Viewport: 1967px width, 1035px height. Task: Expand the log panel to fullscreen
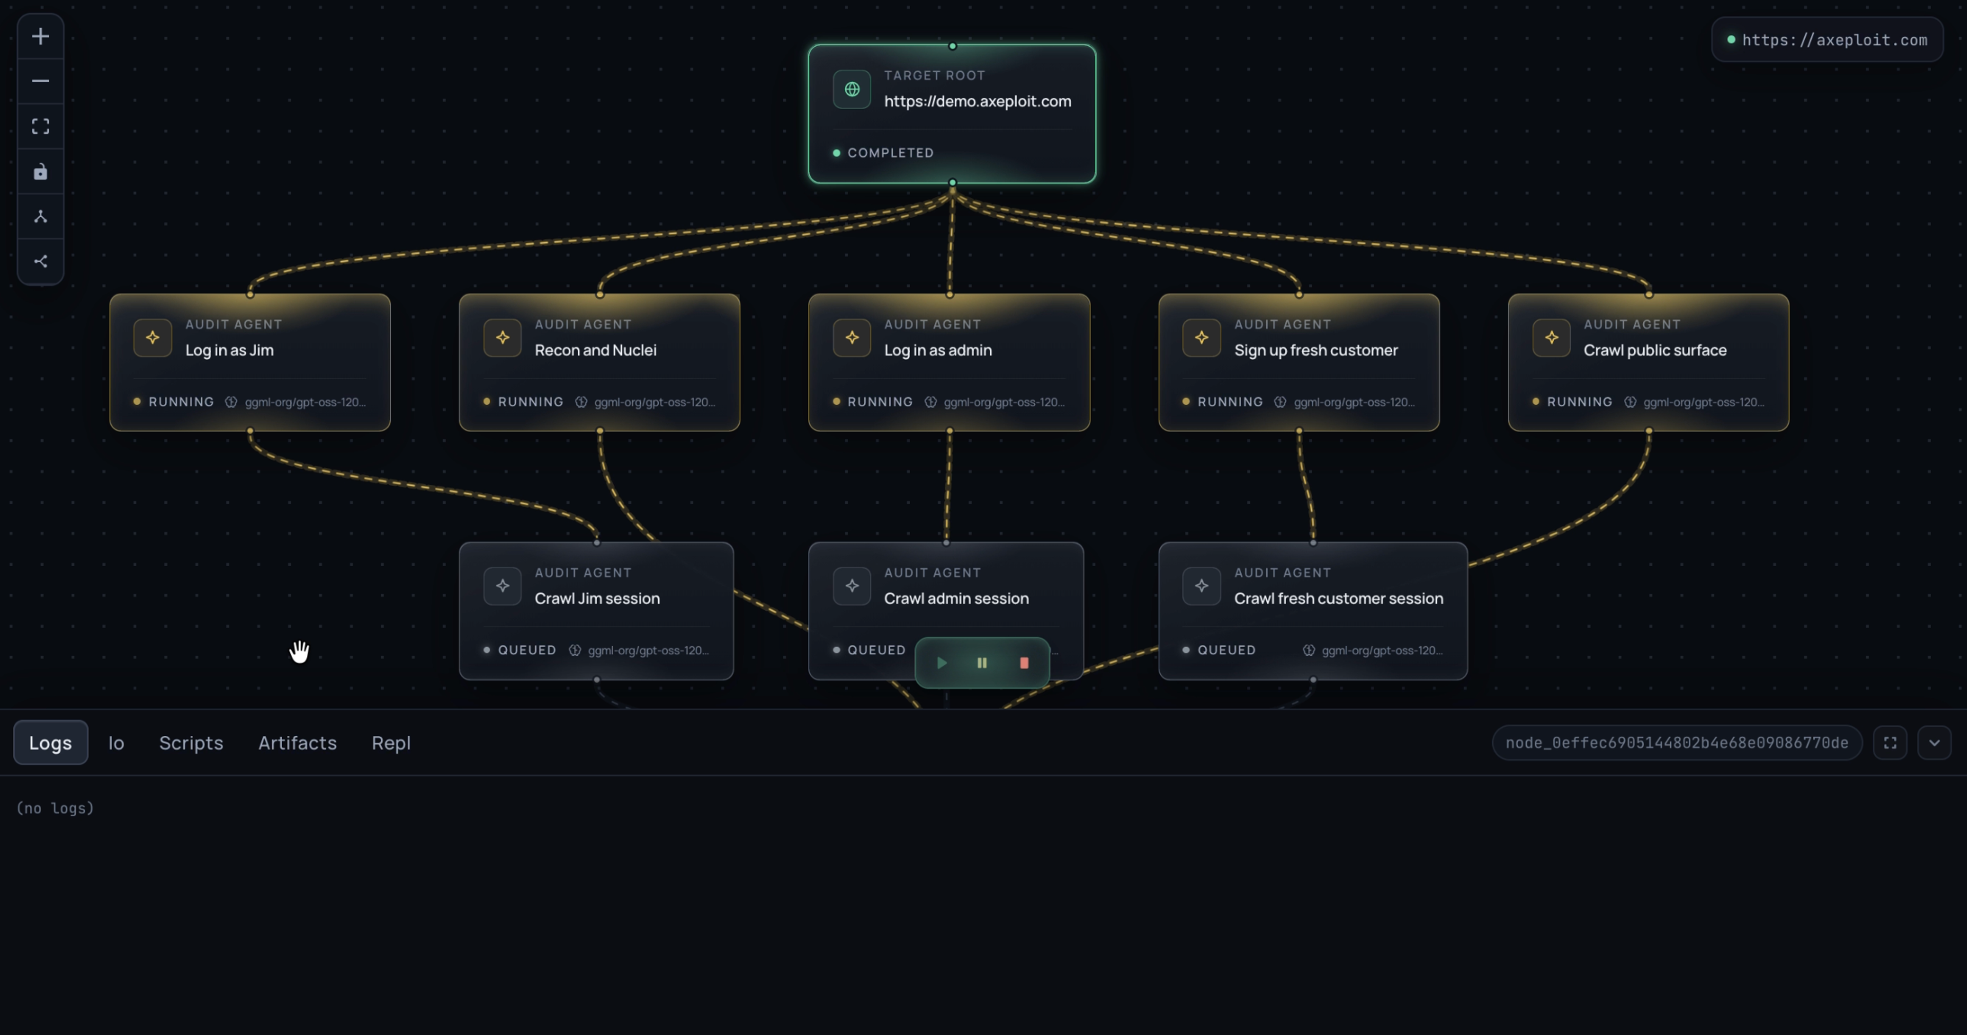[1890, 742]
